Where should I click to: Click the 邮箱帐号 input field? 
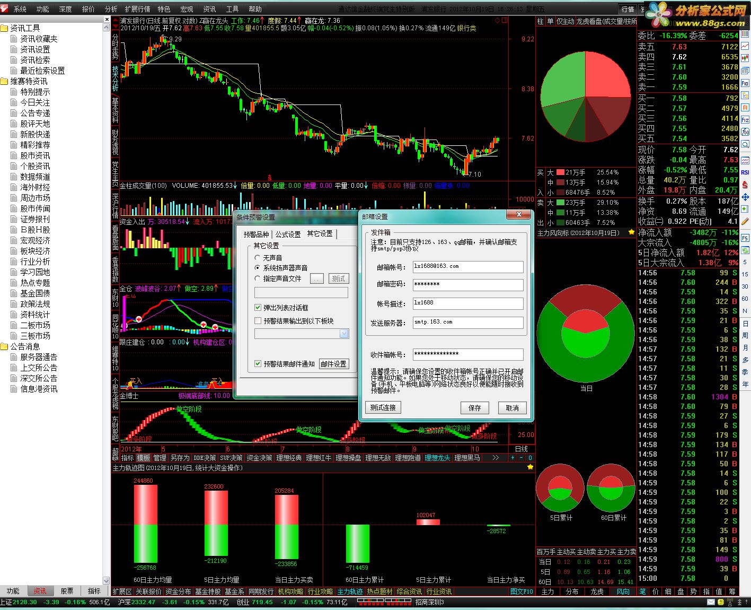click(x=468, y=267)
